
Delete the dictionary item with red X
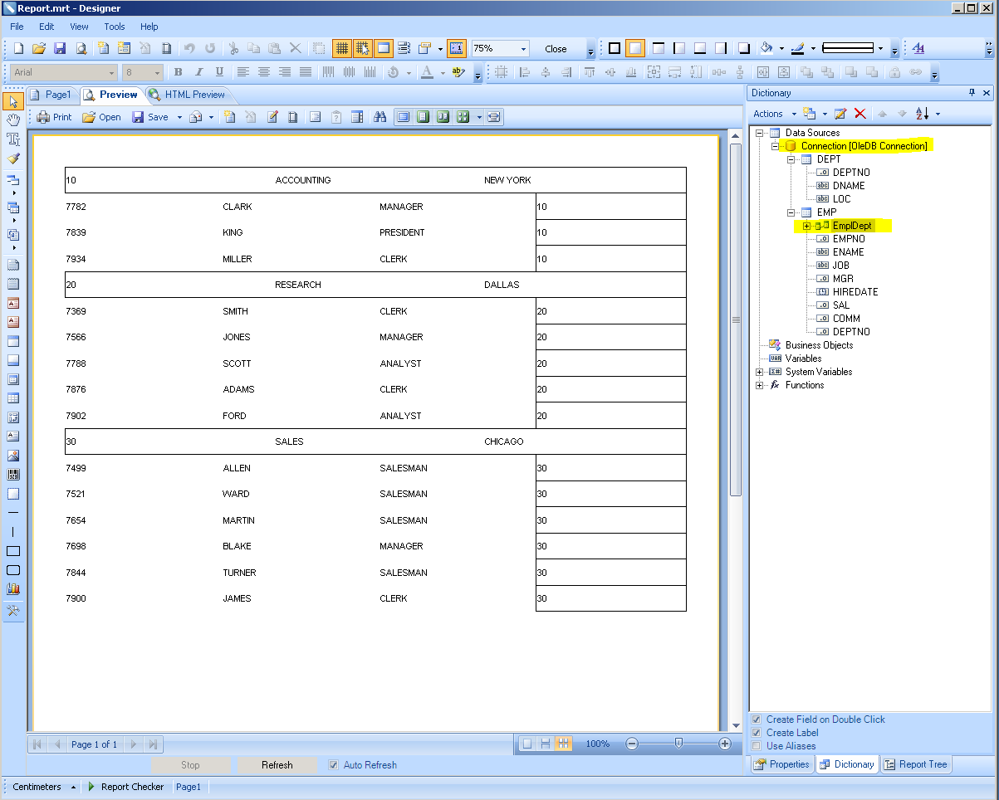[x=860, y=114]
